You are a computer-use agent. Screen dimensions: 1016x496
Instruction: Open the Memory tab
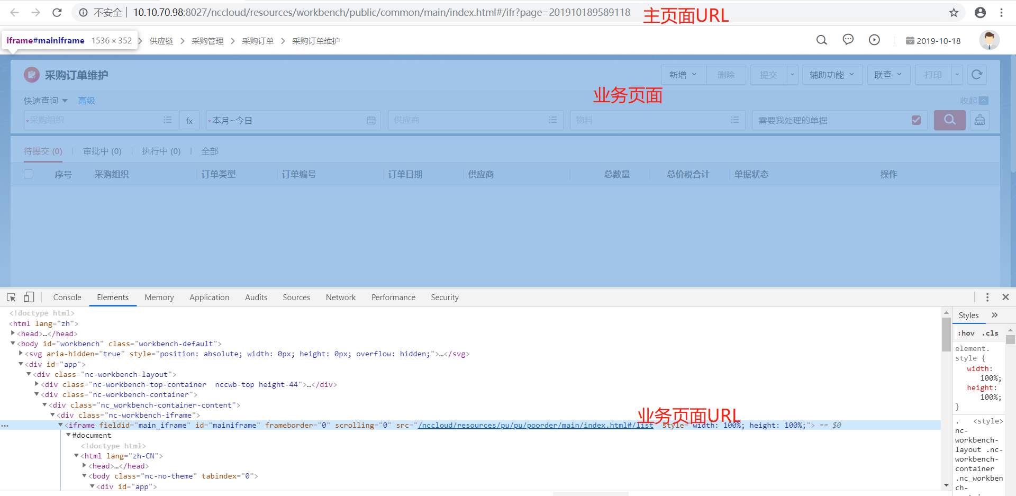(159, 297)
